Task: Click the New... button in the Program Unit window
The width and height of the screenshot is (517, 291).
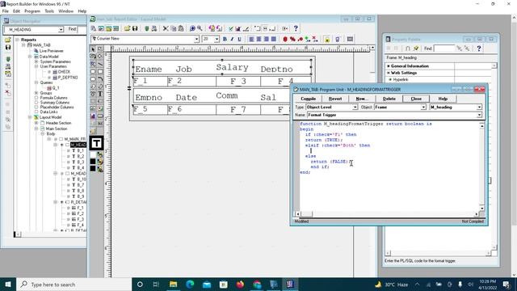Action: [x=362, y=99]
